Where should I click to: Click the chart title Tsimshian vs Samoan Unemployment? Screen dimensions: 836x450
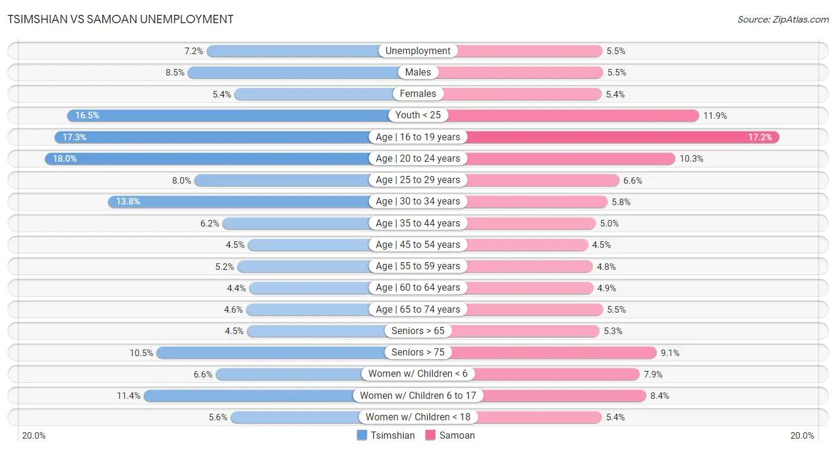[x=121, y=19]
